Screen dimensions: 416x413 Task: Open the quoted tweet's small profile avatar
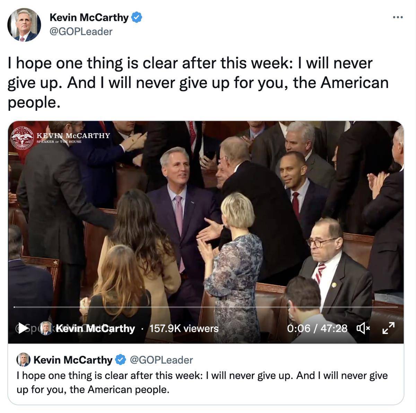[x=23, y=360]
